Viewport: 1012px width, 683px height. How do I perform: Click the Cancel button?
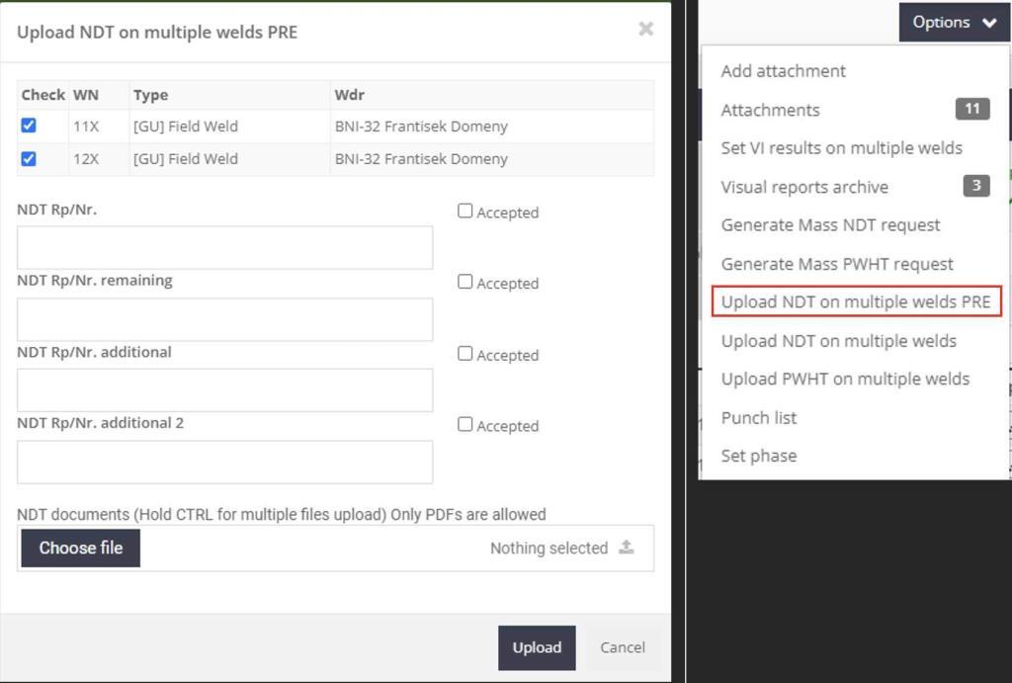click(x=623, y=647)
